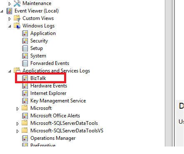This screenshot has height=154, width=184.
Task: Click the Setup log icon
Action: 25,48
